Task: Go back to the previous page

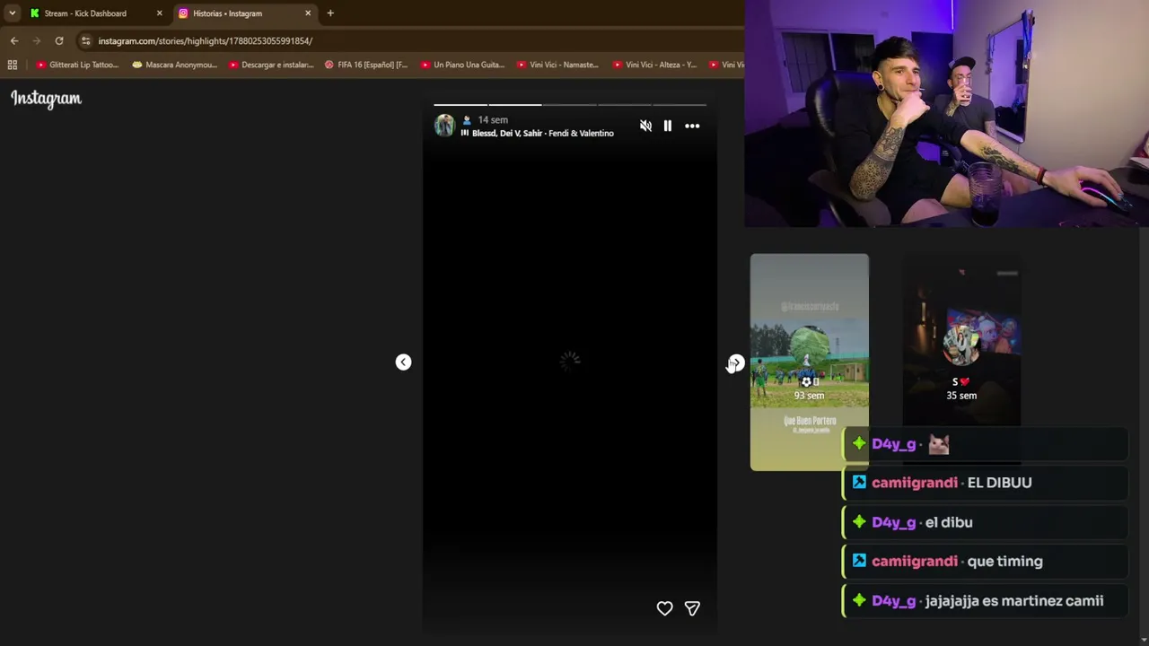Action: click(14, 40)
